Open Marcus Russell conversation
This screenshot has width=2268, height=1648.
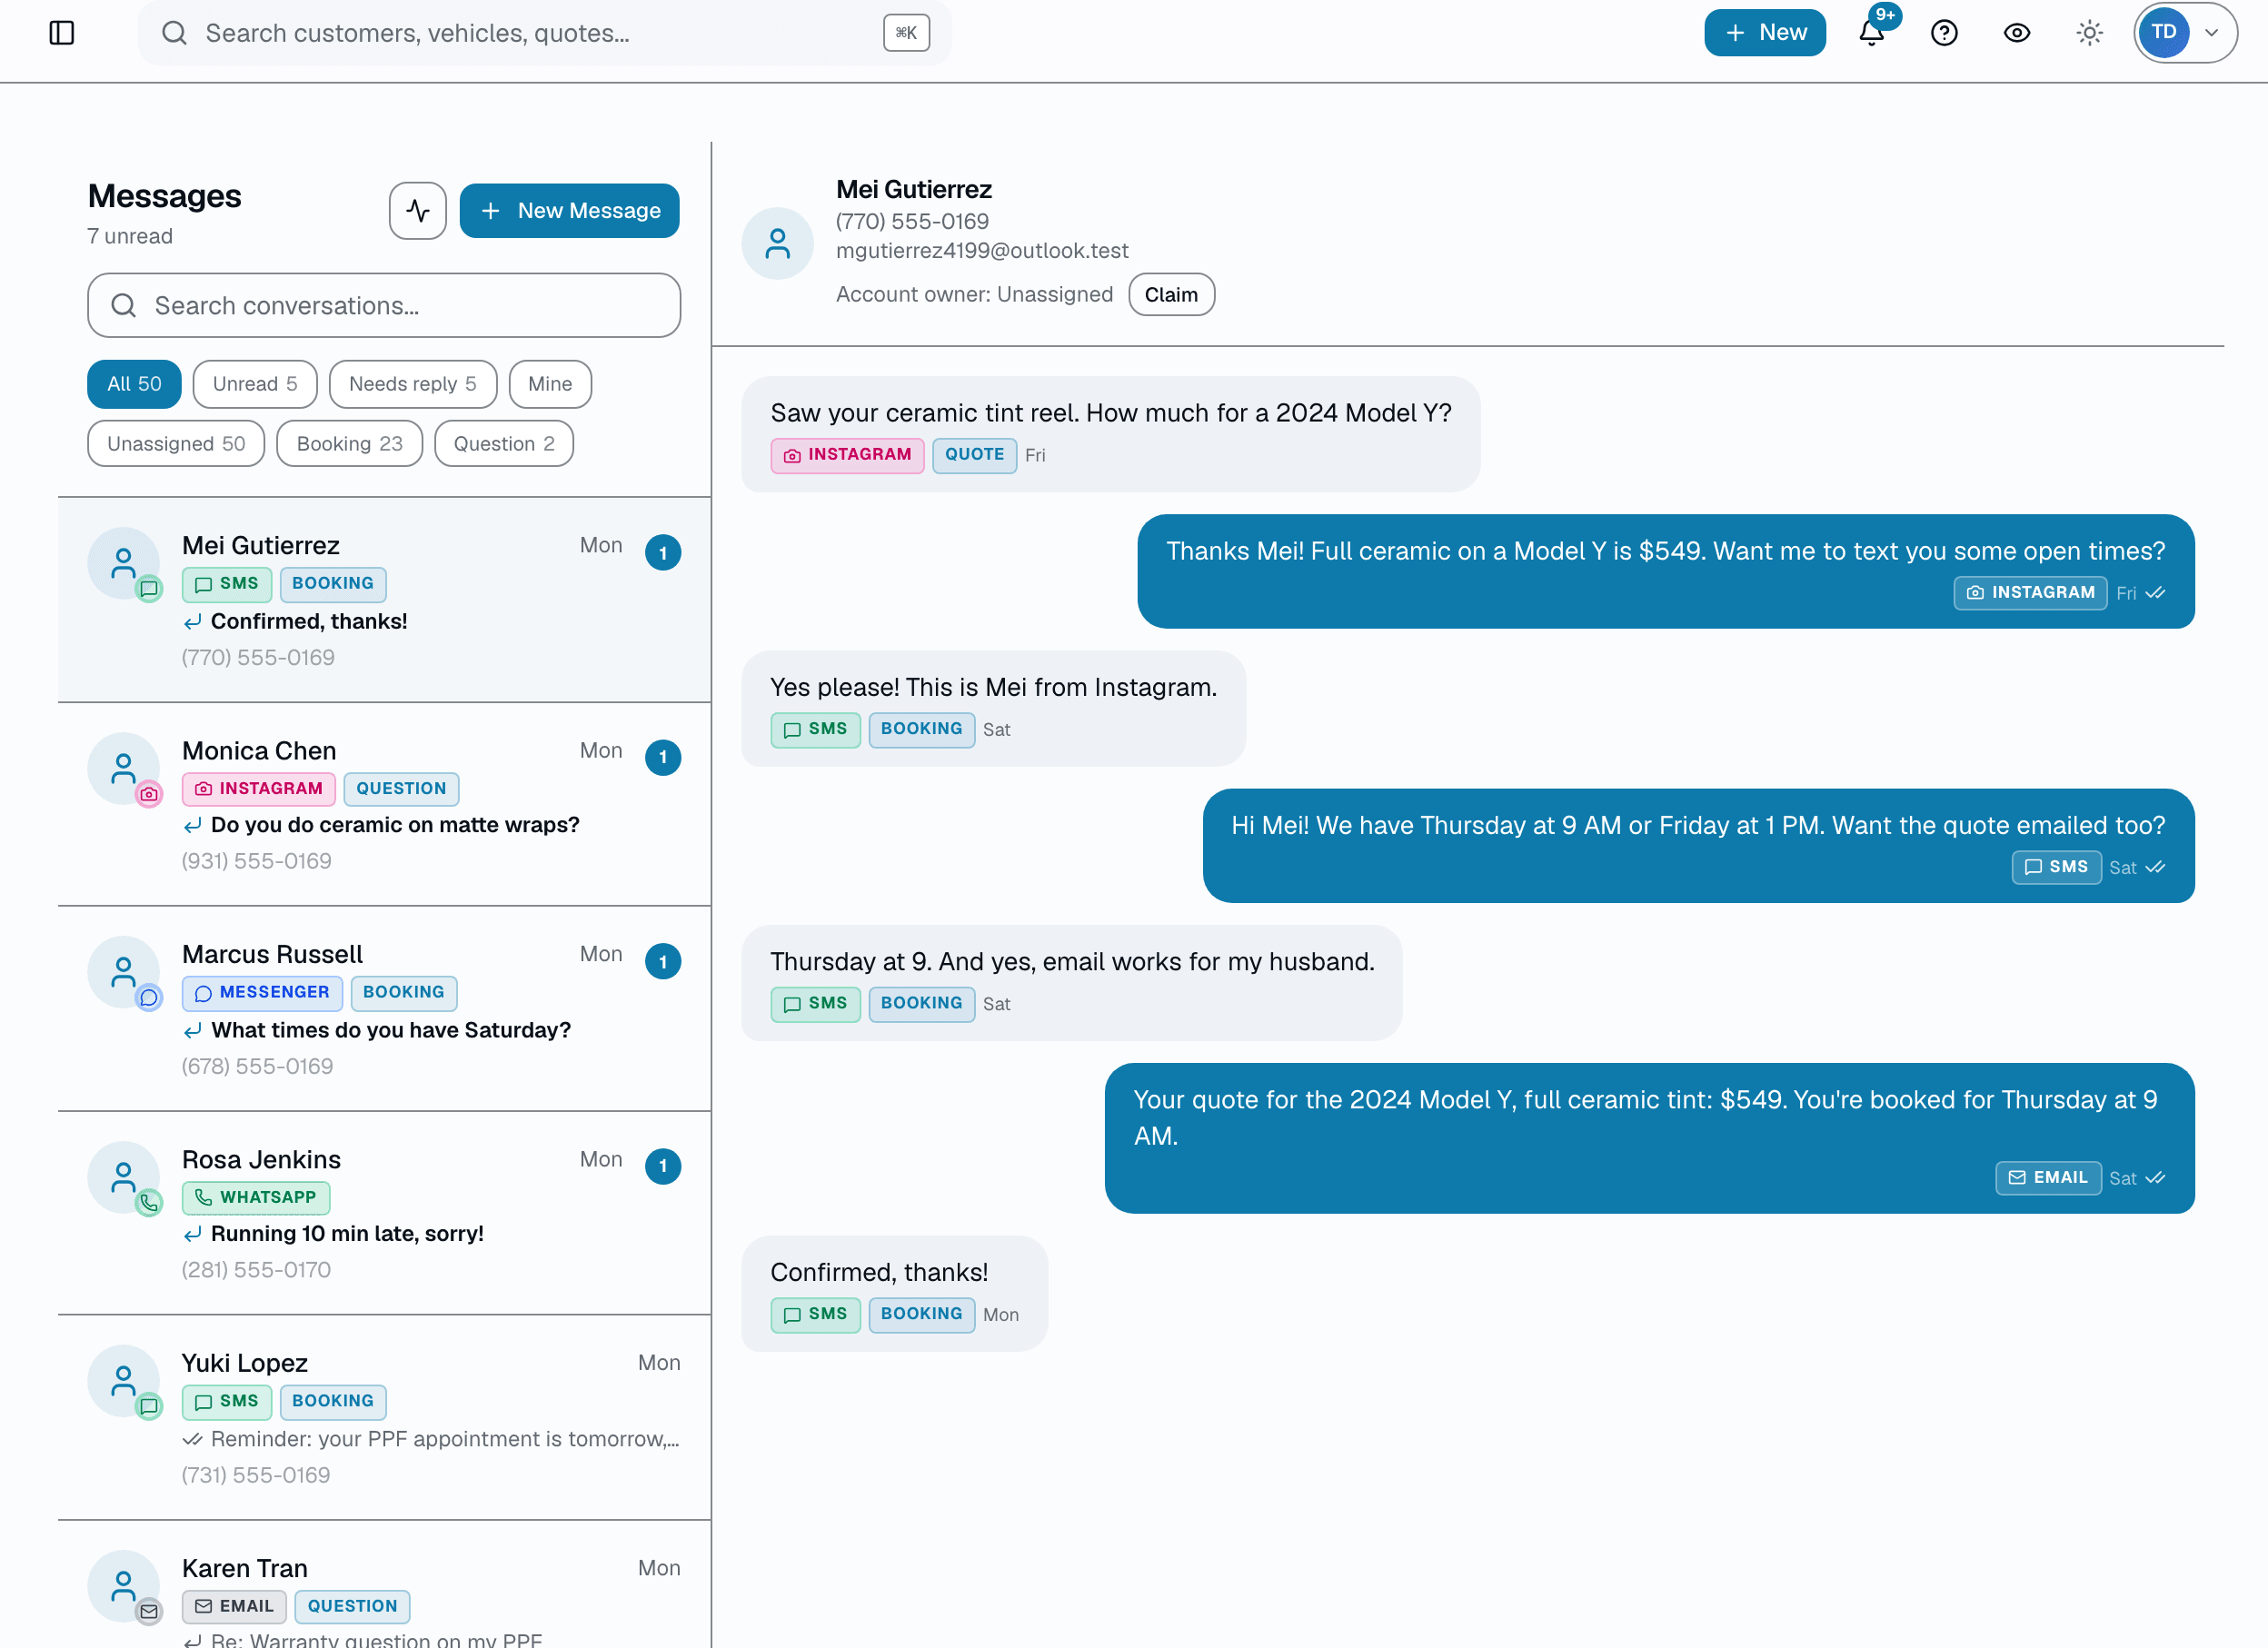tap(384, 1009)
